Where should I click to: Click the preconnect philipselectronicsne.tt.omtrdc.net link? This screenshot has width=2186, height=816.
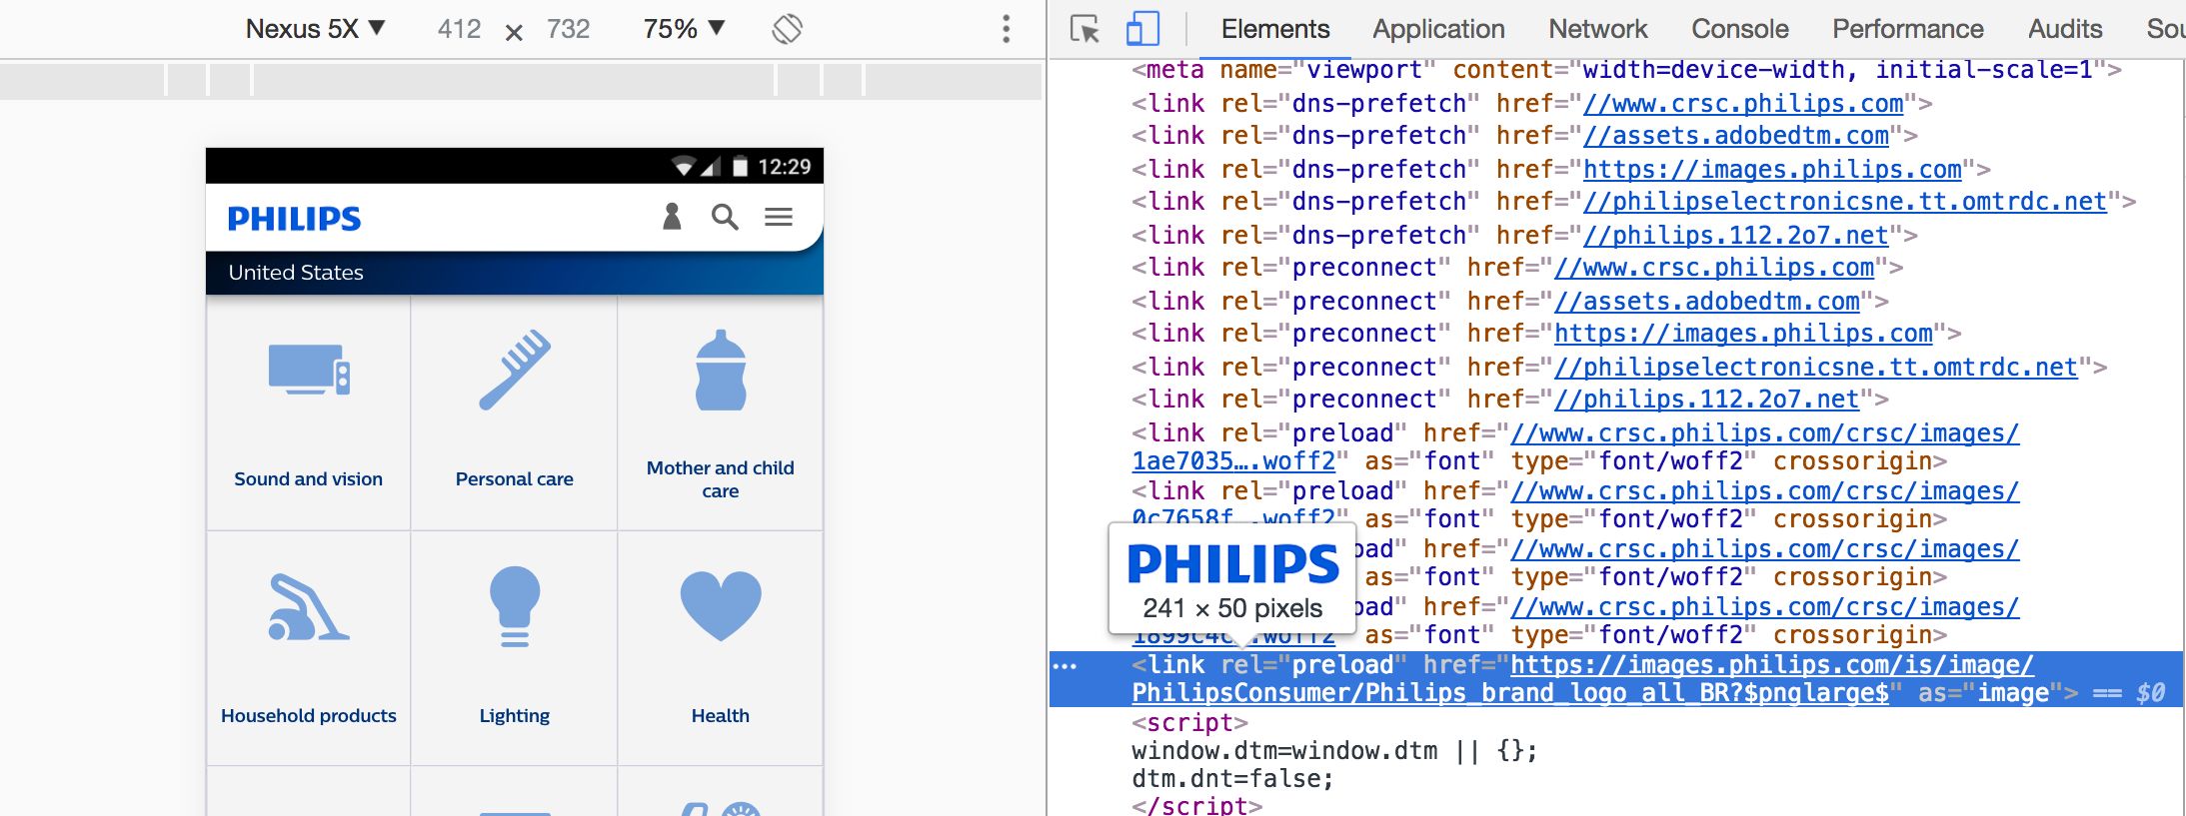[x=1816, y=368]
